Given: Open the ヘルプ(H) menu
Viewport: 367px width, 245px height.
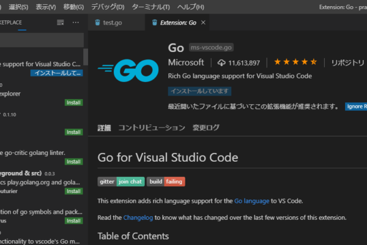Looking at the screenshot, I should 190,7.
